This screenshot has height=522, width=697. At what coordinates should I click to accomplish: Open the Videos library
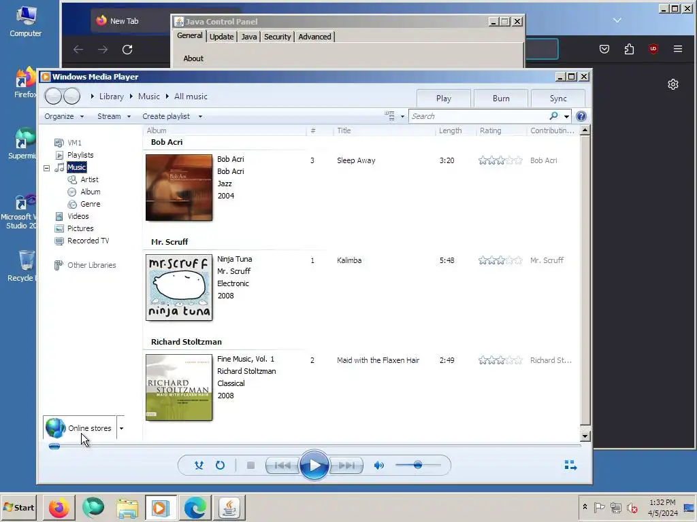78,216
